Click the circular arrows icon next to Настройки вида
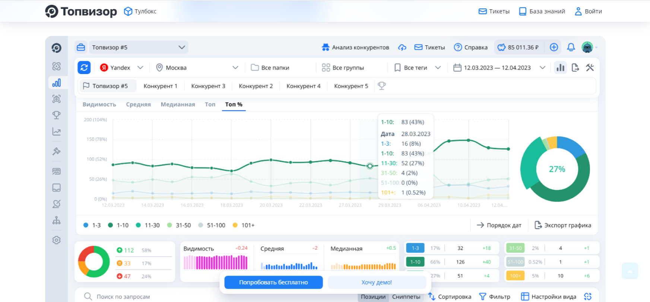Image resolution: width=650 pixels, height=302 pixels. [588, 296]
